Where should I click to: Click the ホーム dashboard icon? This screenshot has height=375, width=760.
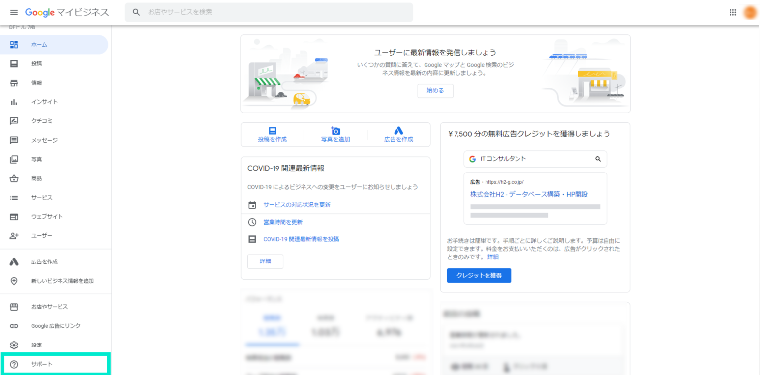[14, 45]
